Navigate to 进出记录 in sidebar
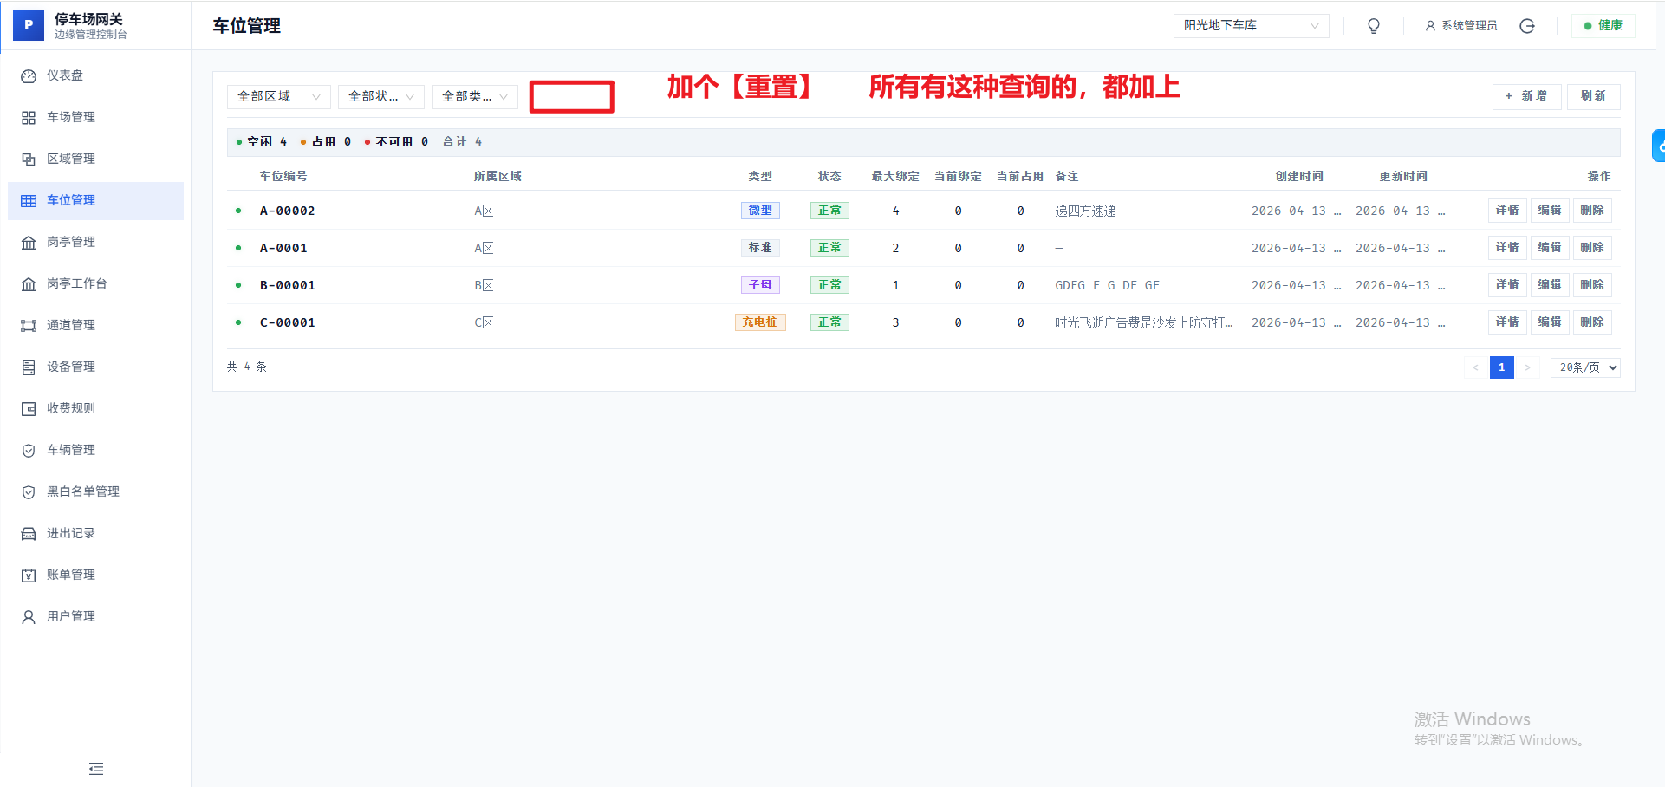Image resolution: width=1665 pixels, height=787 pixels. [71, 533]
